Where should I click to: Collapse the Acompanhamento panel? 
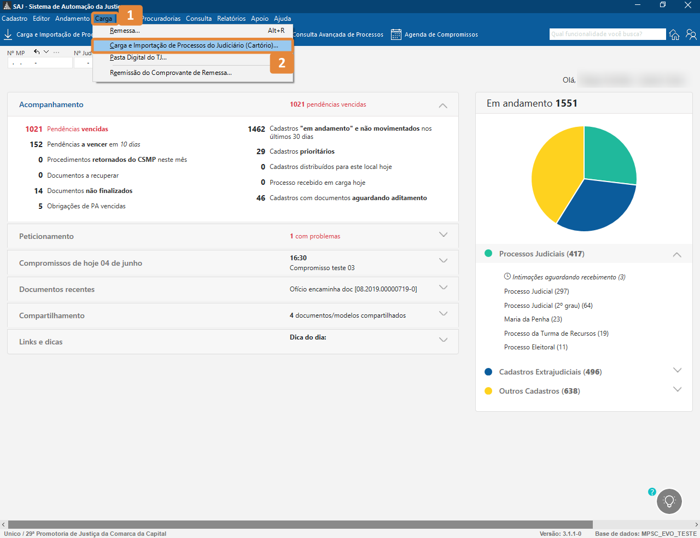coord(443,106)
